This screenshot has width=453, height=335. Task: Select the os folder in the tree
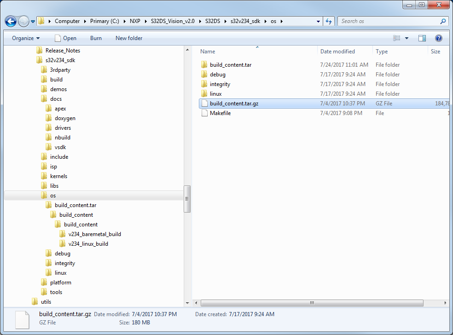tap(53, 196)
